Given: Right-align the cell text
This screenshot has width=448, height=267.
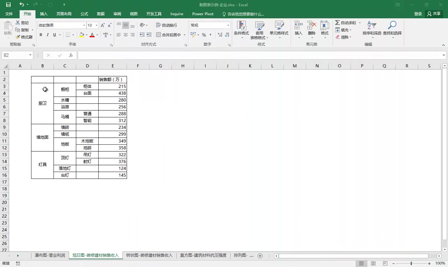Looking at the screenshot, I should (x=132, y=35).
